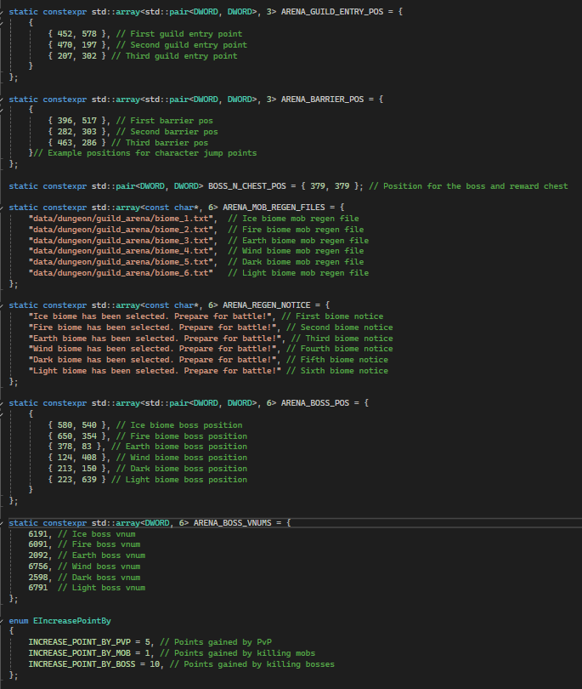This screenshot has width=582, height=689.
Task: Click the identifier ARENA_BOSS_POS
Action: (x=314, y=403)
